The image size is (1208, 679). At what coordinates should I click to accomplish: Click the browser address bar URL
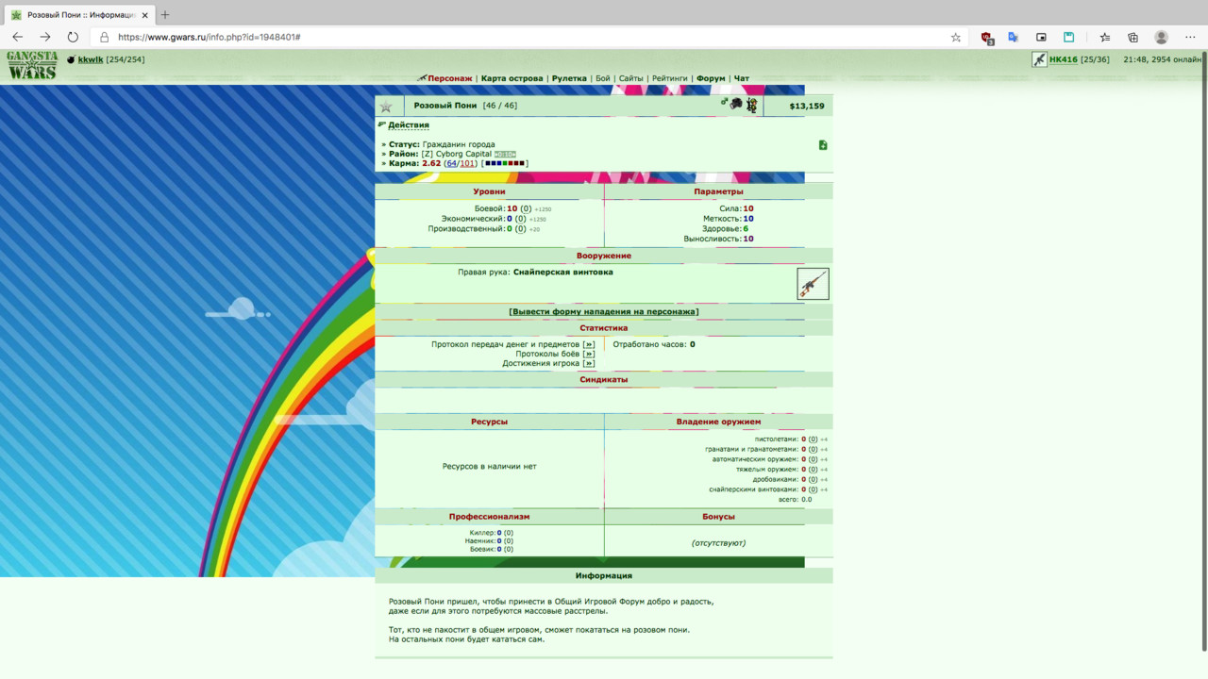210,38
